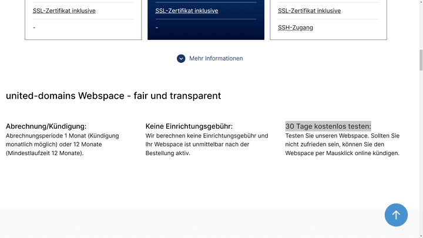The width and height of the screenshot is (423, 238).
Task: Click SSL-Zertifikat inklusive in the left card
Action: pos(64,11)
